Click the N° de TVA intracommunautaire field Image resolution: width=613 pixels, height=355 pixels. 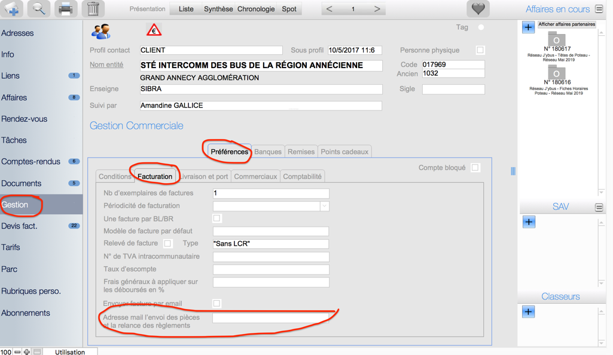[271, 257]
